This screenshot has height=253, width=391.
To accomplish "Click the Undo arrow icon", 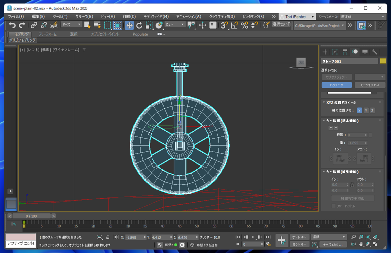I will pos(12,25).
